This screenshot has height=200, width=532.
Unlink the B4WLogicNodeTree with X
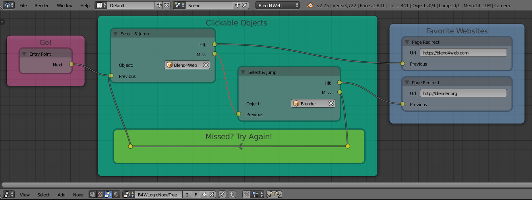[x=212, y=194]
